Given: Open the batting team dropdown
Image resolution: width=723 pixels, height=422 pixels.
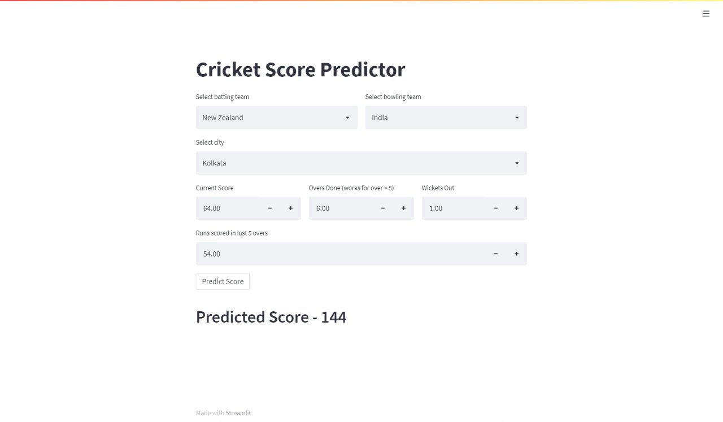Looking at the screenshot, I should click(x=276, y=118).
